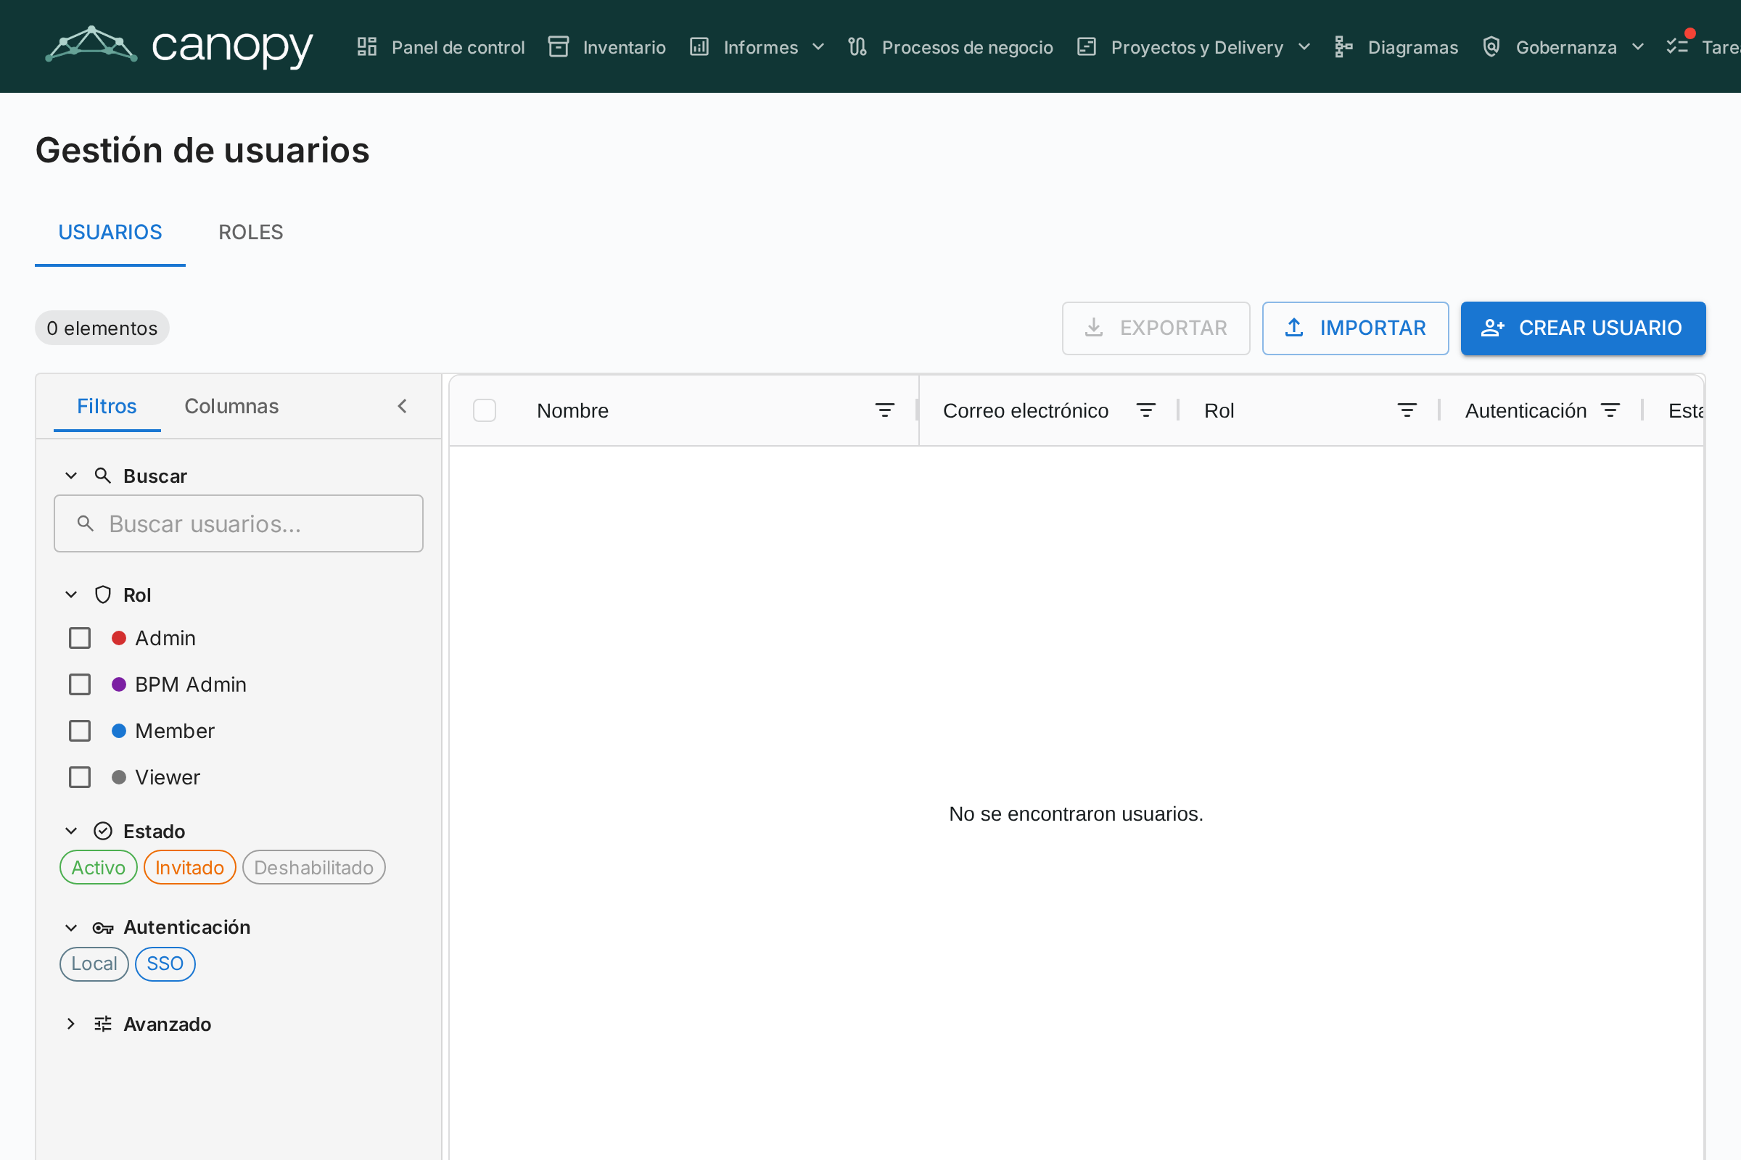Image resolution: width=1741 pixels, height=1160 pixels.
Task: Toggle the Invitado status chip
Action: click(x=189, y=868)
